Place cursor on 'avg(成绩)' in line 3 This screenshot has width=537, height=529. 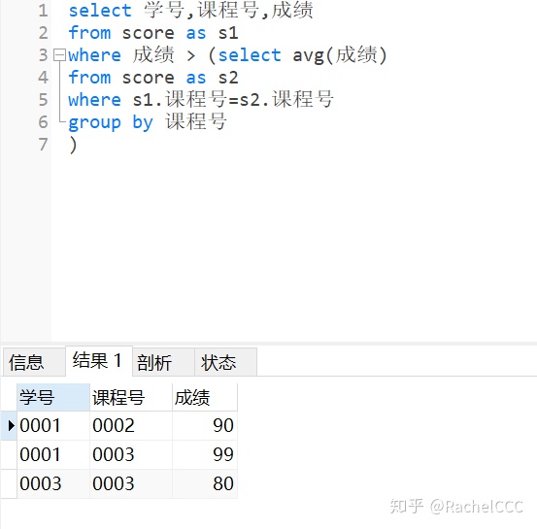340,55
